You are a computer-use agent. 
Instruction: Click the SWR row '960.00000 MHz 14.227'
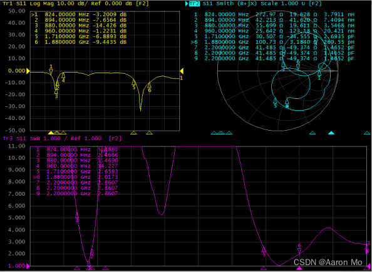tap(77, 166)
